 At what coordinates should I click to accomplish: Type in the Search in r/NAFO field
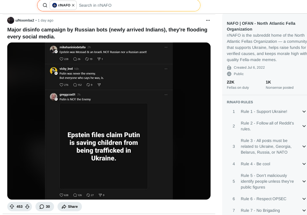tap(137, 5)
